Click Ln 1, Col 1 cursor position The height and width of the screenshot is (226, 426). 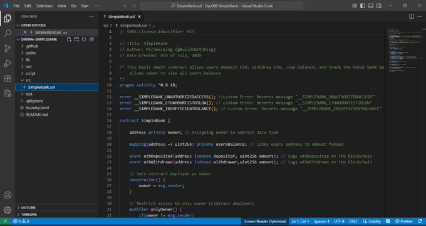tap(300, 222)
